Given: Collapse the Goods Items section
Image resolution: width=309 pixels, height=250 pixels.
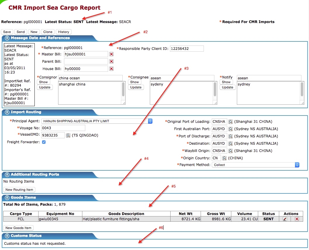Looking at the screenshot, I should [7, 198].
